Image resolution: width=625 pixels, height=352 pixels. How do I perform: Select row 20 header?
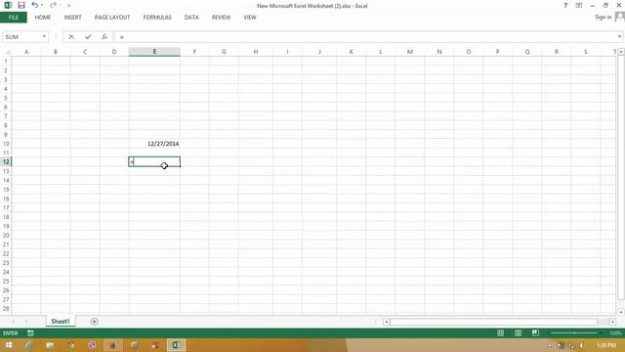click(x=6, y=236)
